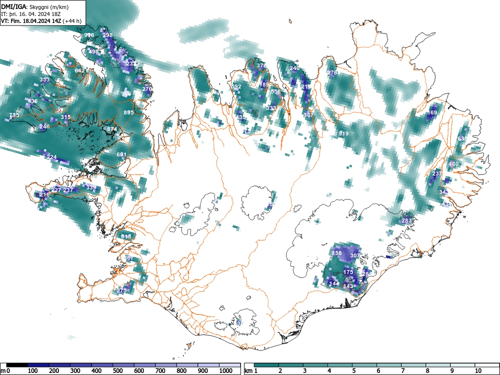
Task: Click the 275 value on Reykjanes peninsula
Action: point(121,290)
